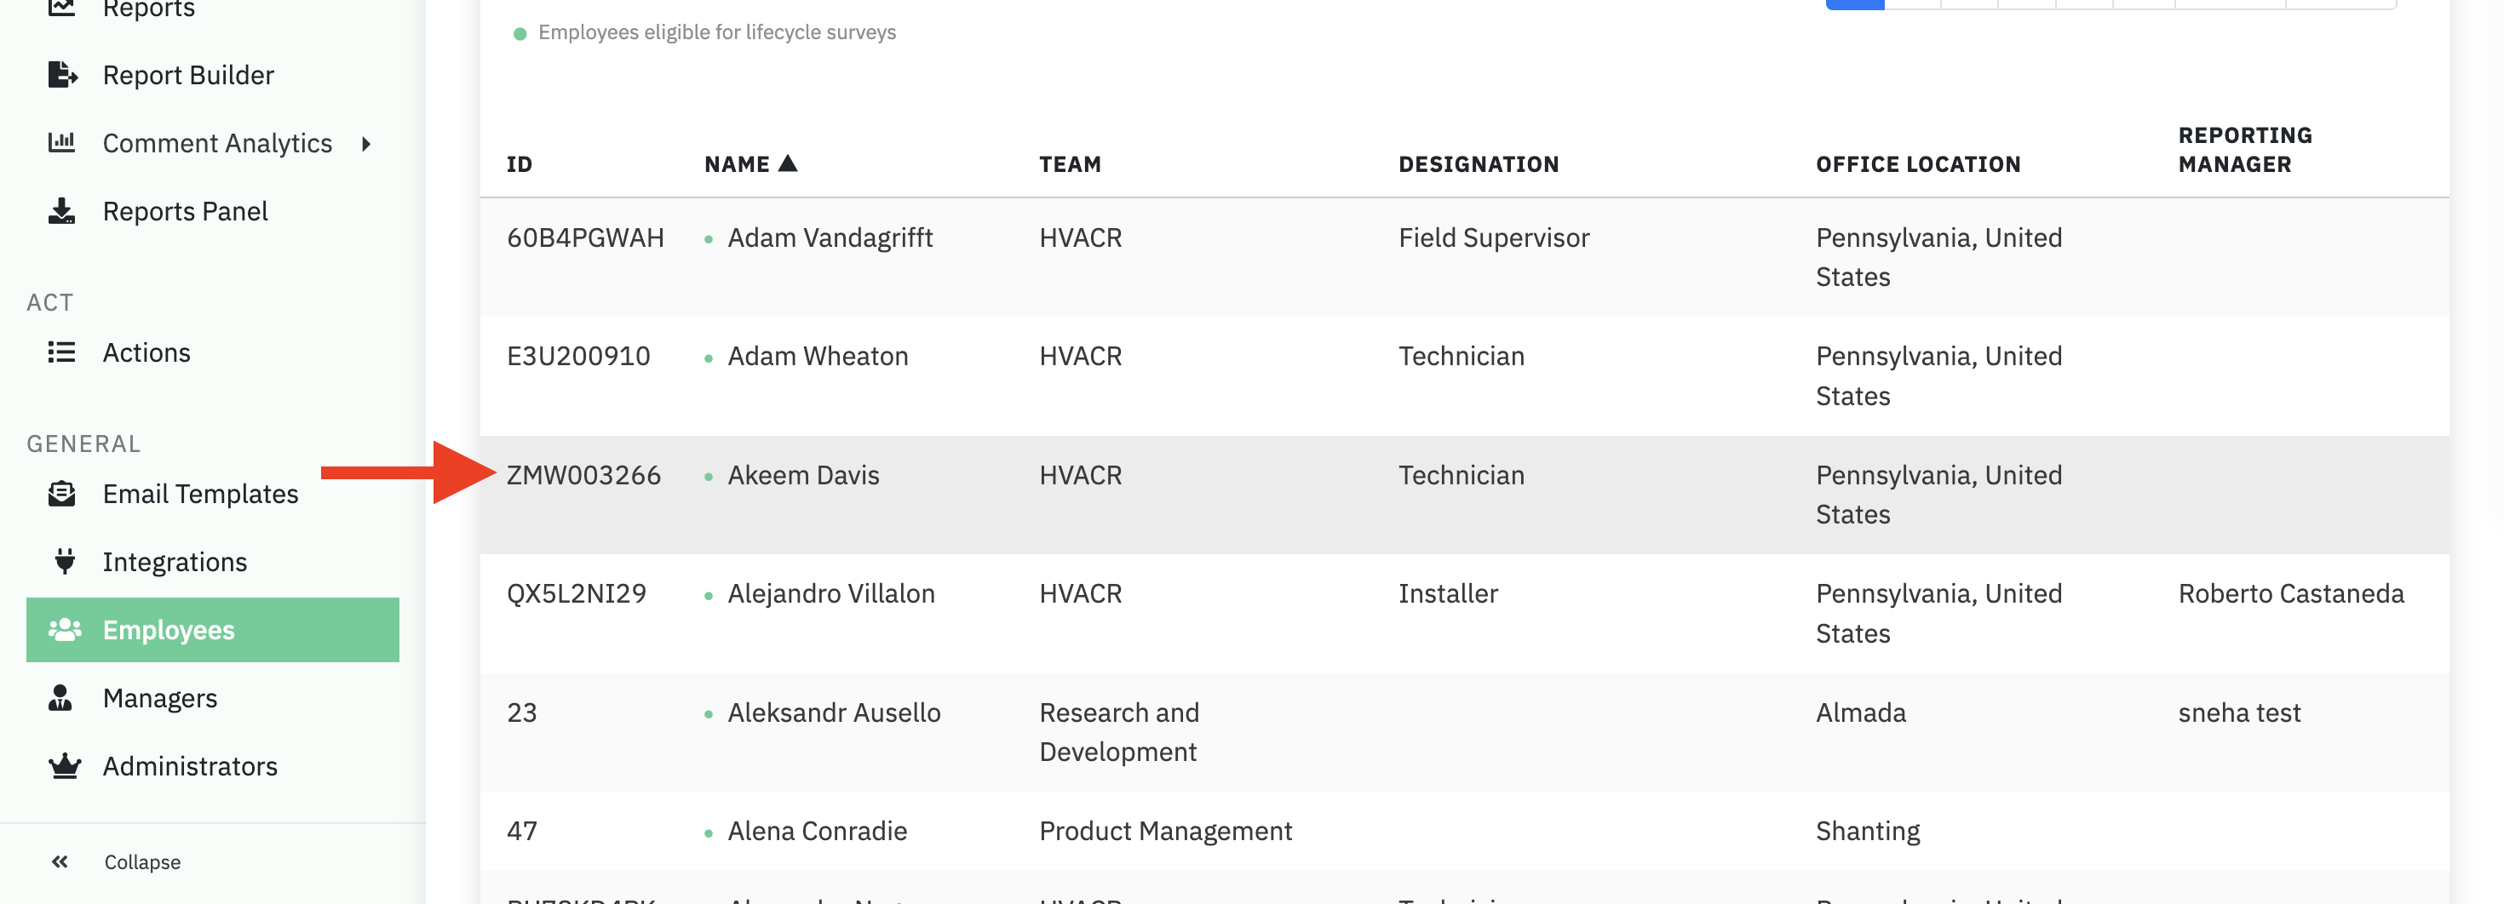Click the Reports Panel download icon
2504x904 pixels.
[62, 211]
